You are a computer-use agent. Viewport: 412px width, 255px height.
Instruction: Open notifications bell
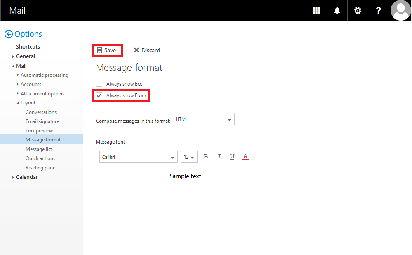click(x=337, y=10)
